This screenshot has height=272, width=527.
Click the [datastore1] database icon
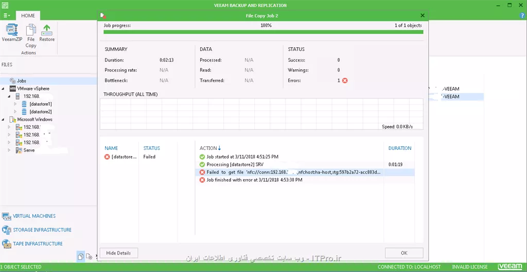pyautogui.click(x=24, y=104)
